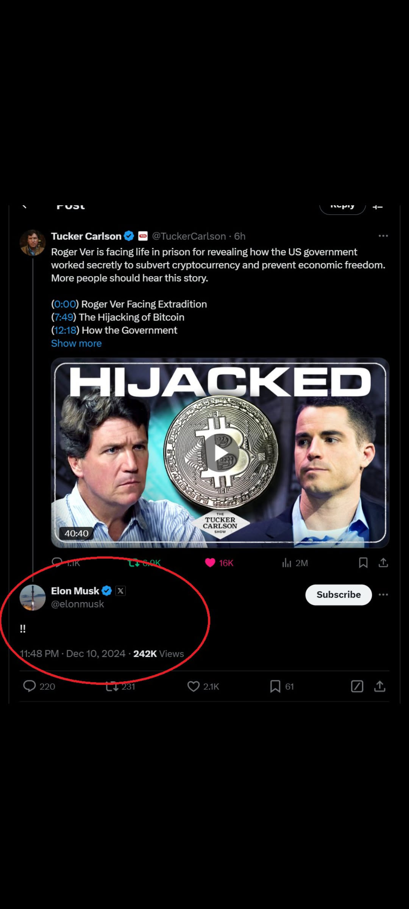Share Tucker Carlson's post
This screenshot has height=909, width=409.
click(x=383, y=563)
